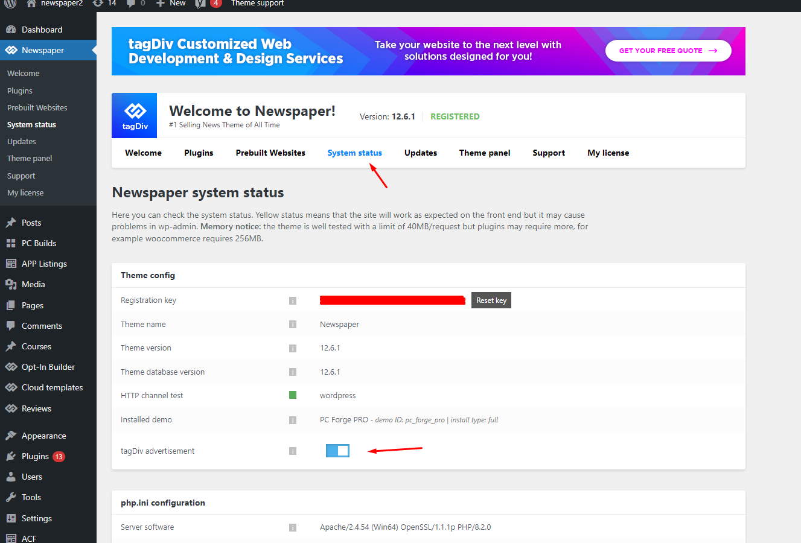The image size is (801, 543).
Task: Click the Settings sliders icon
Action: point(11,518)
